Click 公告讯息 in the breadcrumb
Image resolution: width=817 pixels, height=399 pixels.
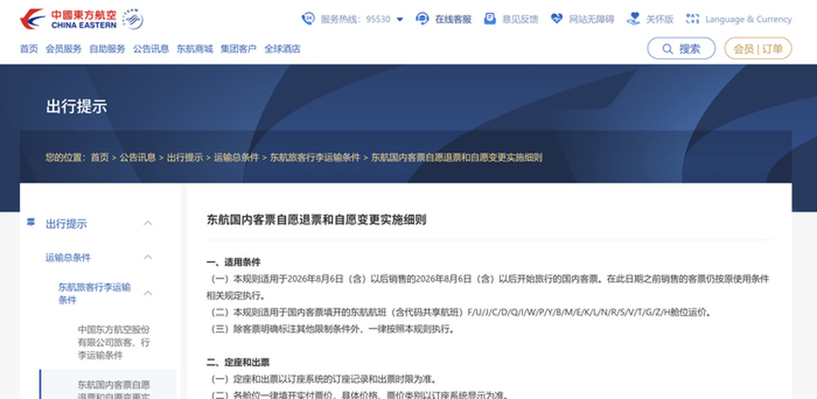(x=137, y=157)
